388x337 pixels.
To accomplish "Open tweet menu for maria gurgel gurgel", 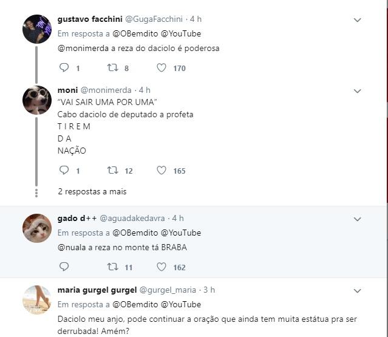I will [358, 291].
